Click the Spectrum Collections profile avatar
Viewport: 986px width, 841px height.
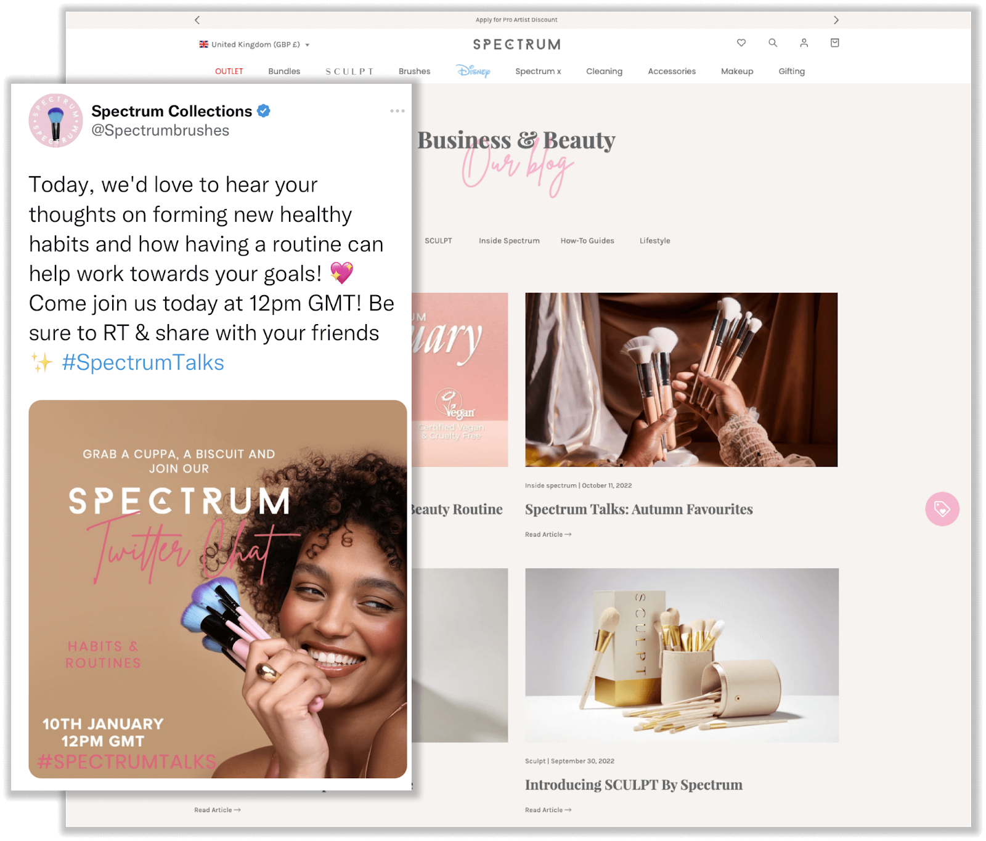(56, 121)
